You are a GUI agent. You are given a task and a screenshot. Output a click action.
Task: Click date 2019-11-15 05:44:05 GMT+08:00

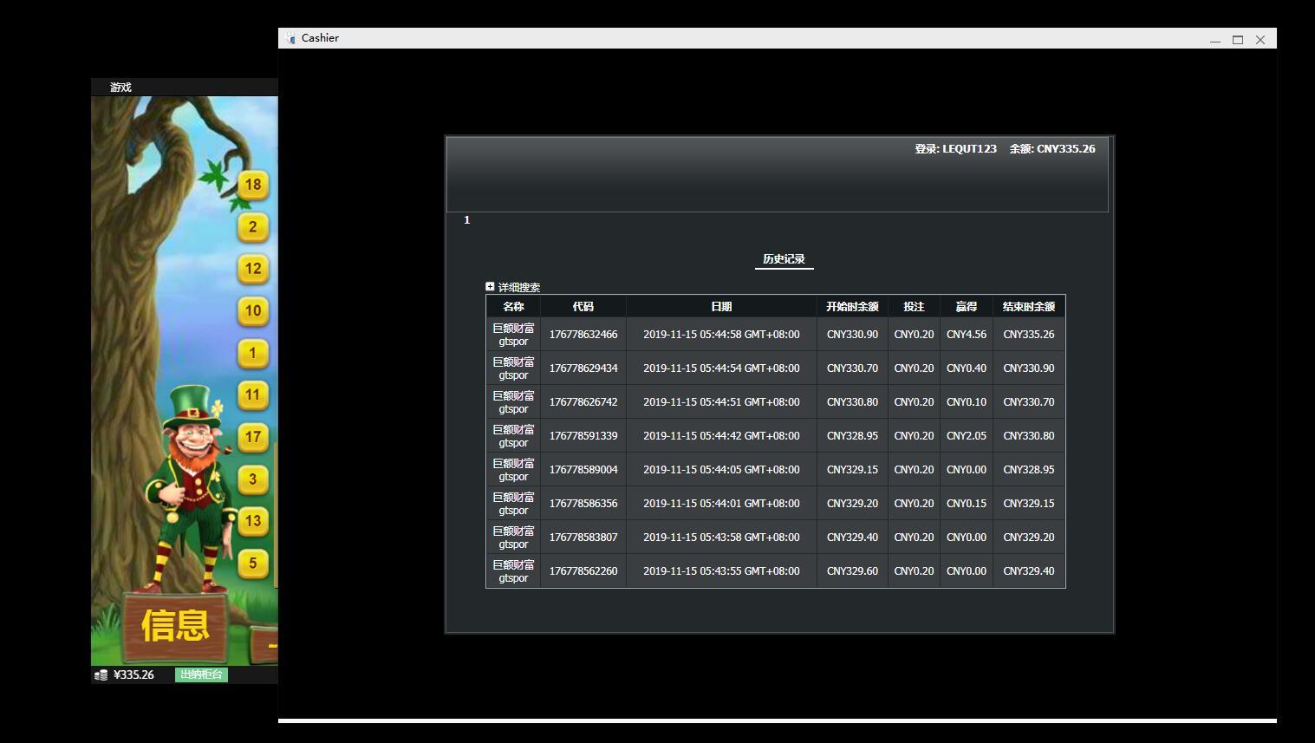[721, 470]
